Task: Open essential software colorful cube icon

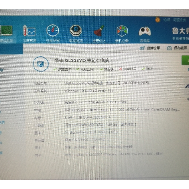Action: (x=122, y=34)
